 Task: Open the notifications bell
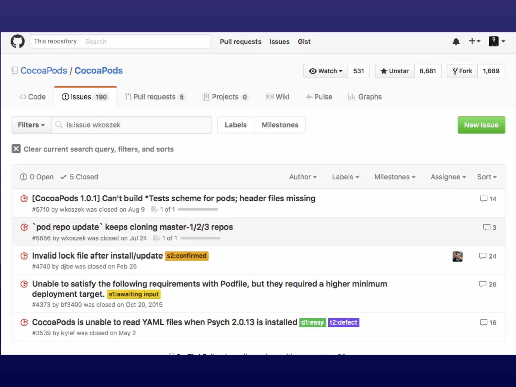(456, 42)
